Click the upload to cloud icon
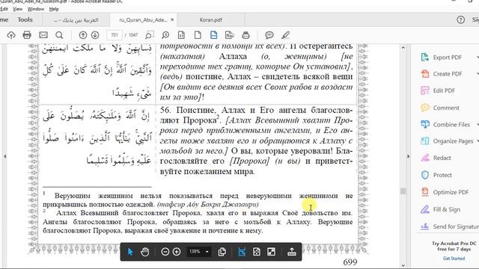479x269 pixels. coord(11,35)
